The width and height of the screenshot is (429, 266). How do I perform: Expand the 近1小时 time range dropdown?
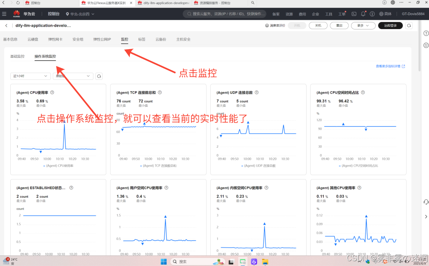pos(30,76)
